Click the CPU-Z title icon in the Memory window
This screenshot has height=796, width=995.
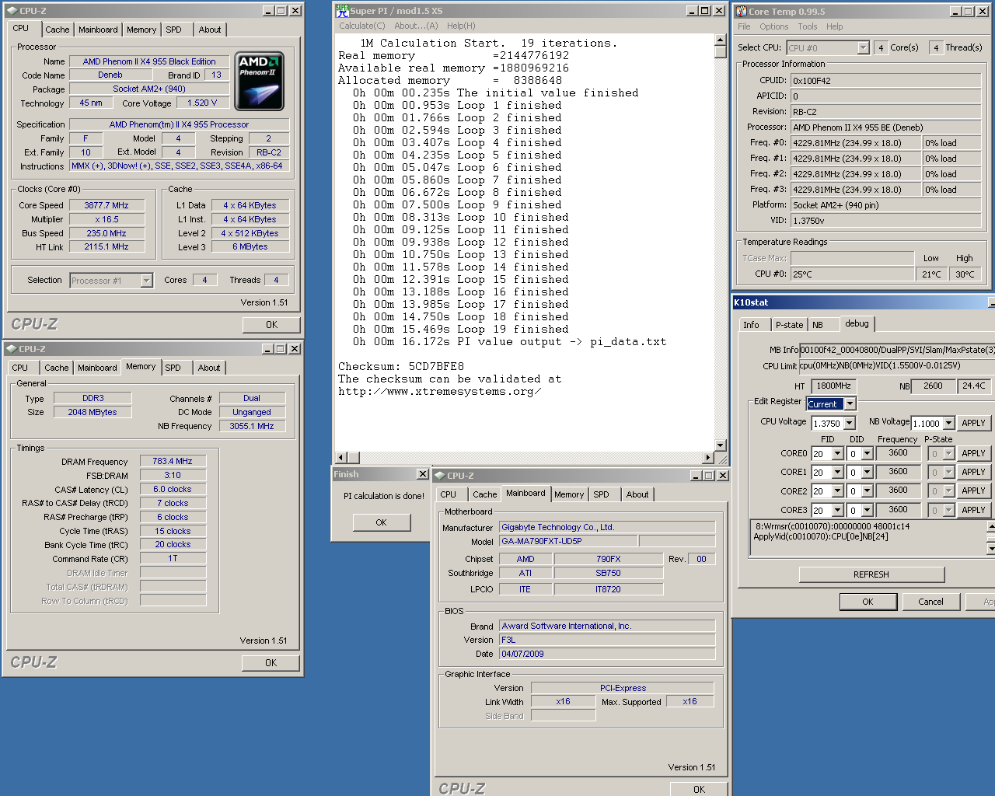(x=11, y=349)
